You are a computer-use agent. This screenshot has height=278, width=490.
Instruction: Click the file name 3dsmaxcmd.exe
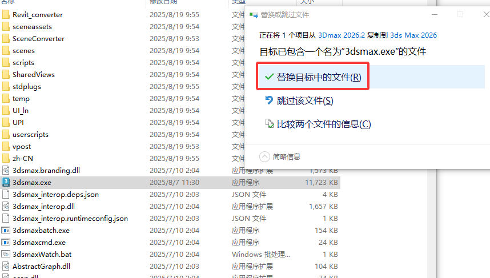click(39, 243)
